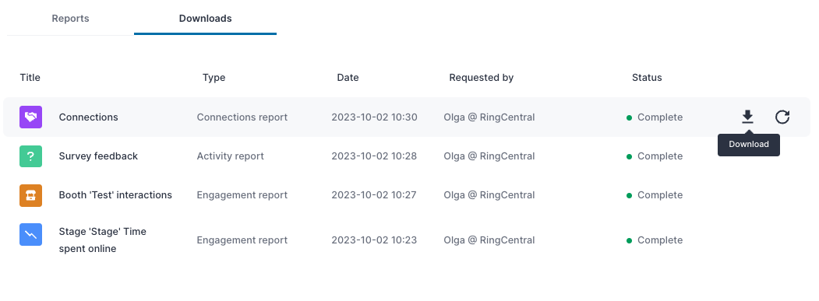
Task: Select Stage 'Stage' Time spent online
Action: pyautogui.click(x=102, y=240)
